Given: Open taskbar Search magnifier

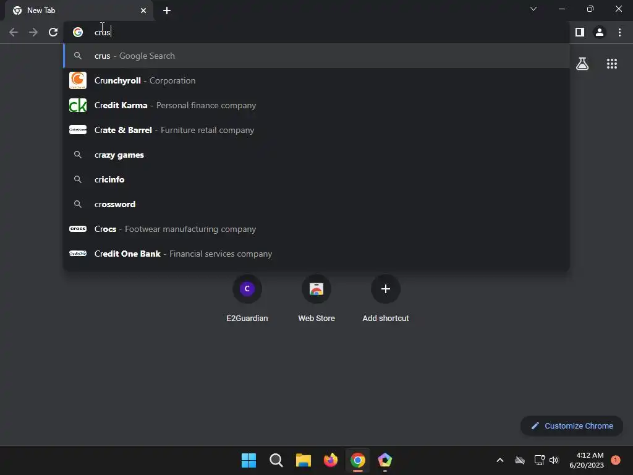Looking at the screenshot, I should [x=276, y=460].
